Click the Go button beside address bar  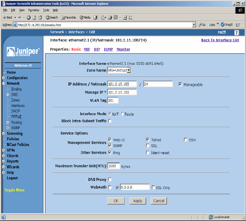pos(202,25)
